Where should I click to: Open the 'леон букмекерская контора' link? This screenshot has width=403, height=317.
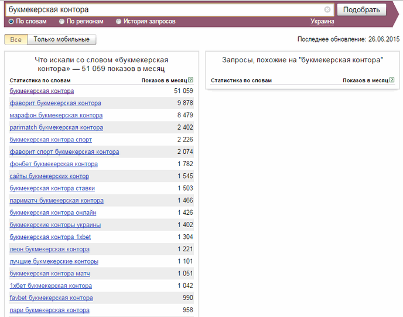point(50,249)
